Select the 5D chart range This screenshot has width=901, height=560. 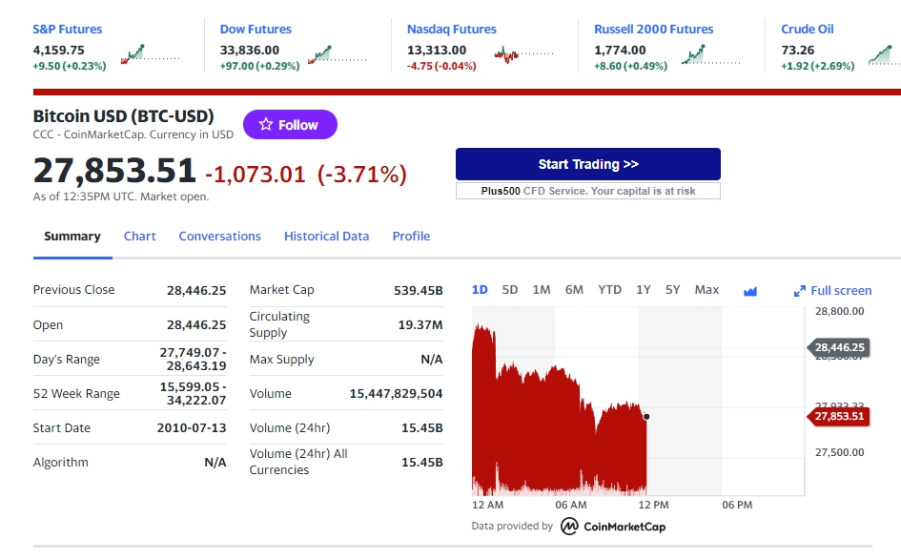[510, 290]
